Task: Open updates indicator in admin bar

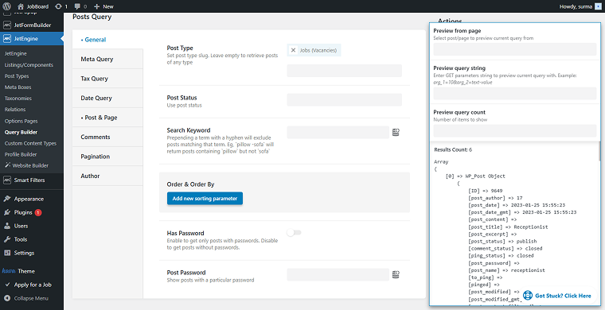Action: (x=58, y=6)
